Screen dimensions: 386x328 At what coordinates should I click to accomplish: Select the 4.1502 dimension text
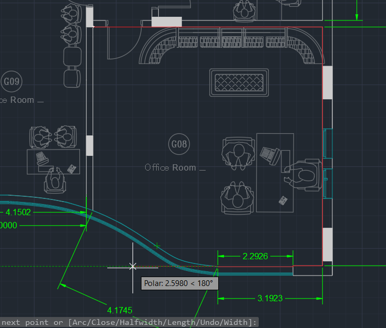point(18,212)
